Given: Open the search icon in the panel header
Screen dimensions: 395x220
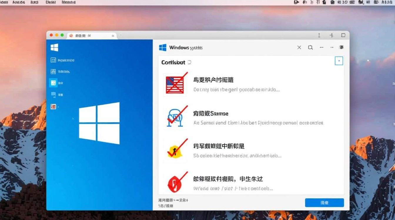Looking at the screenshot, I should point(310,47).
